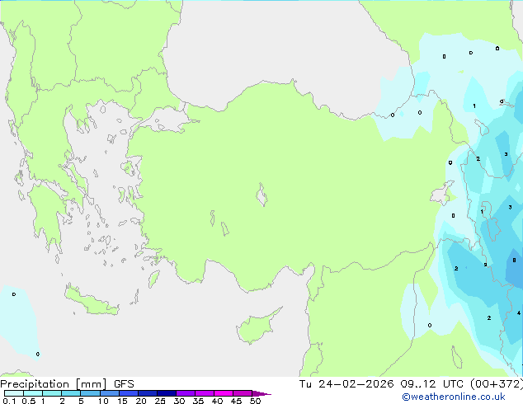Click the '30' legend scale label
523x404 pixels.
click(179, 401)
